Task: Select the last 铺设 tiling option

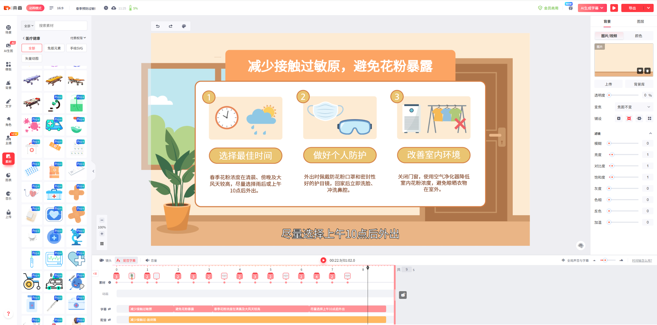Action: pos(650,118)
